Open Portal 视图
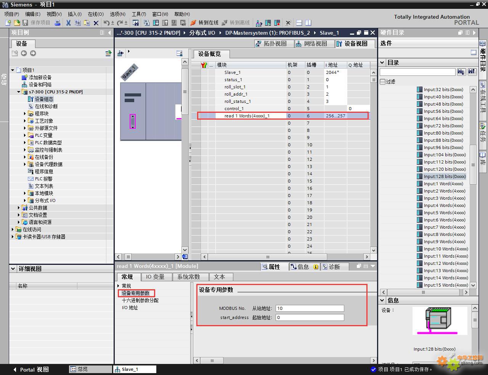This screenshot has height=375, width=488. point(30,369)
